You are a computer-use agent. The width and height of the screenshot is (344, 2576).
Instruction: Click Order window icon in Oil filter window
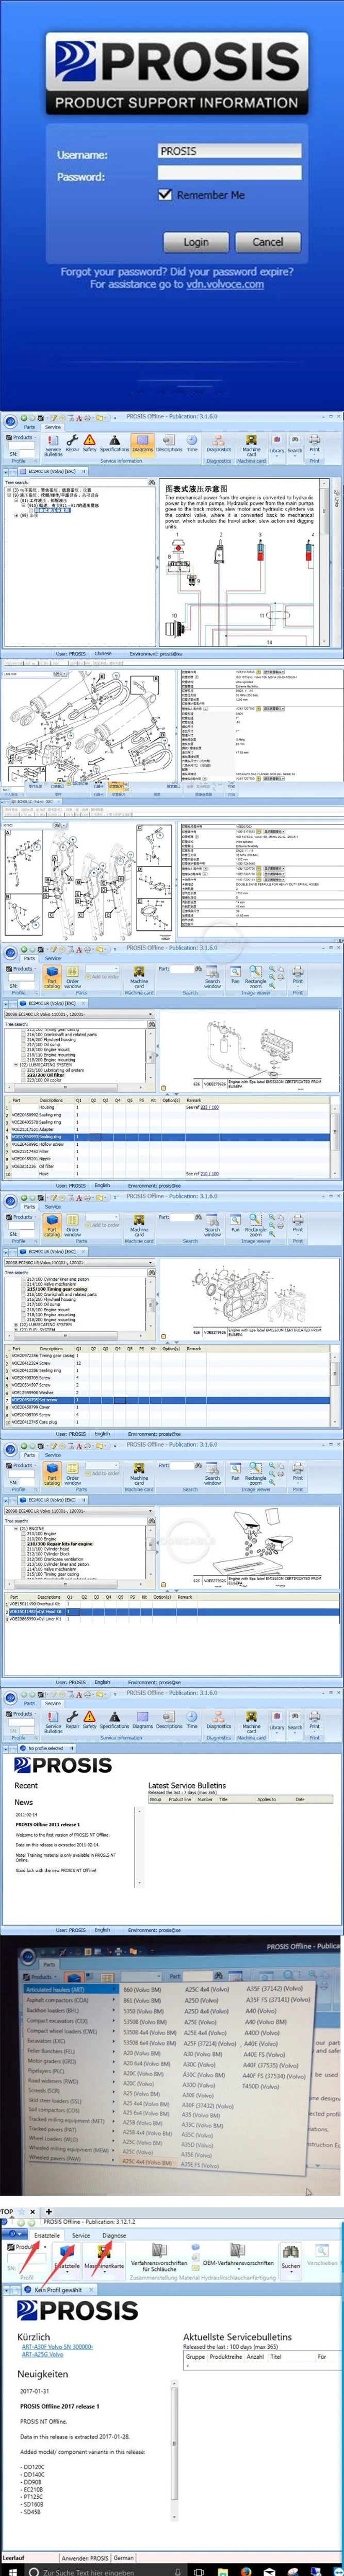73,976
